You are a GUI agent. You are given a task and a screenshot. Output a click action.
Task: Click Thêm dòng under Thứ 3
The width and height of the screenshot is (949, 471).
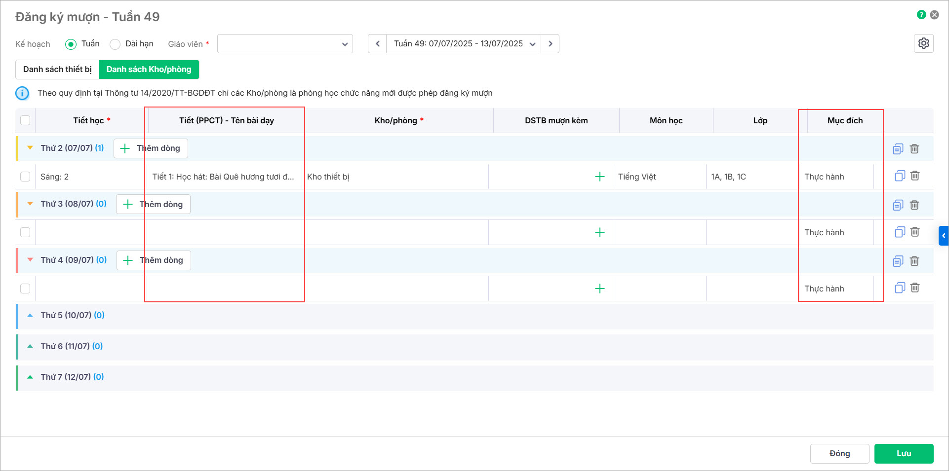pos(153,204)
